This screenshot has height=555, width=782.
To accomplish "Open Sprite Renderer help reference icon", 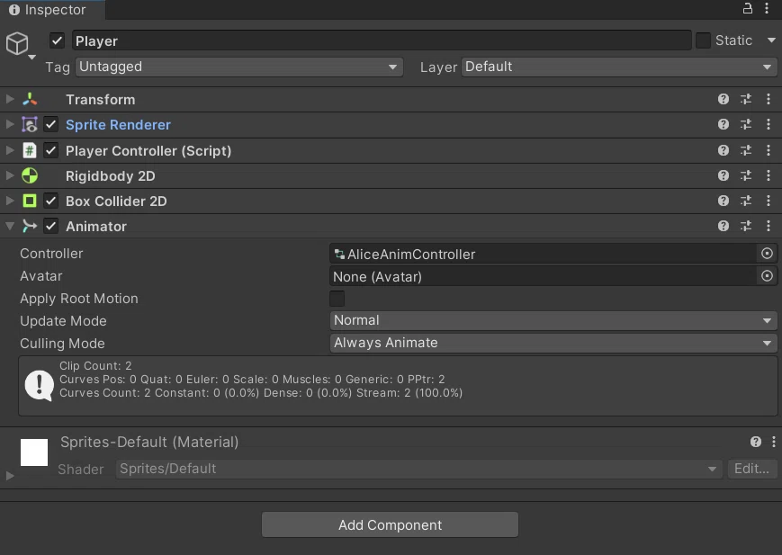I will click(x=724, y=124).
